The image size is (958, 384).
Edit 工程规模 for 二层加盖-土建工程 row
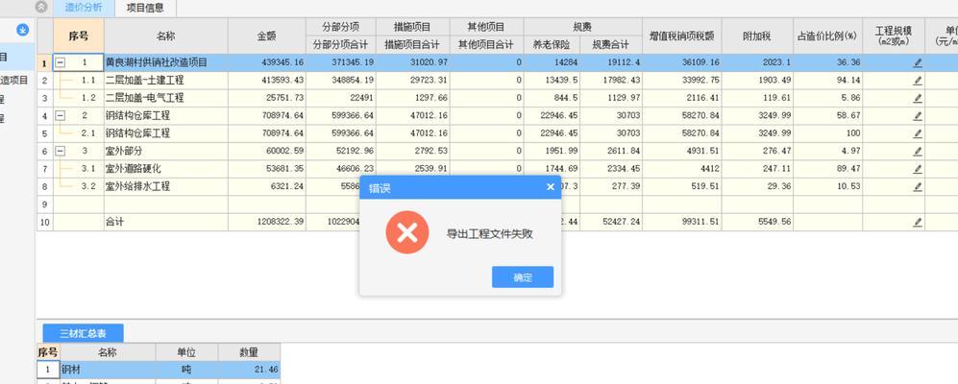point(917,81)
